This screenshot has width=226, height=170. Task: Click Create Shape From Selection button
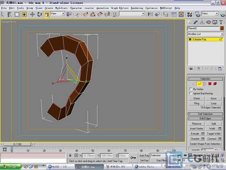click(205, 144)
